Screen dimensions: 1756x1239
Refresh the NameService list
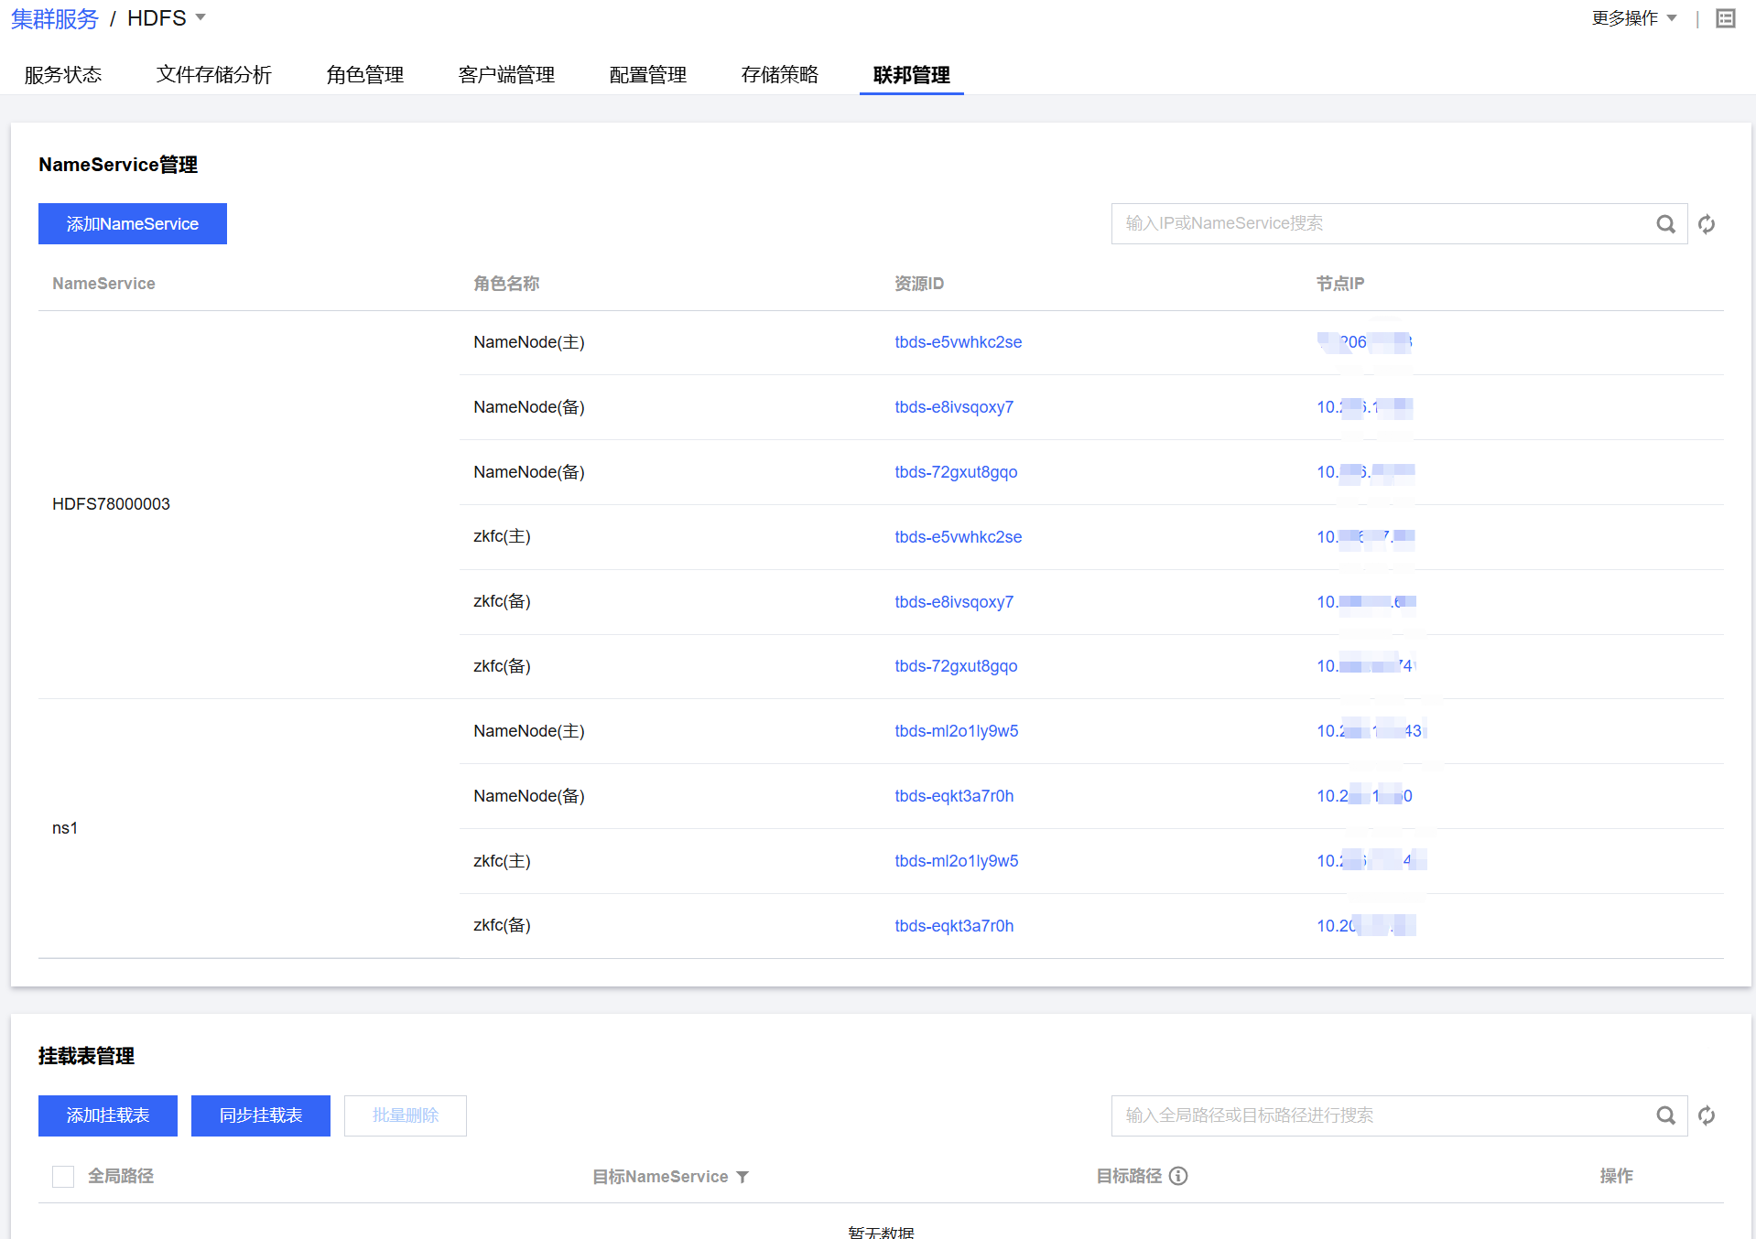coord(1707,224)
